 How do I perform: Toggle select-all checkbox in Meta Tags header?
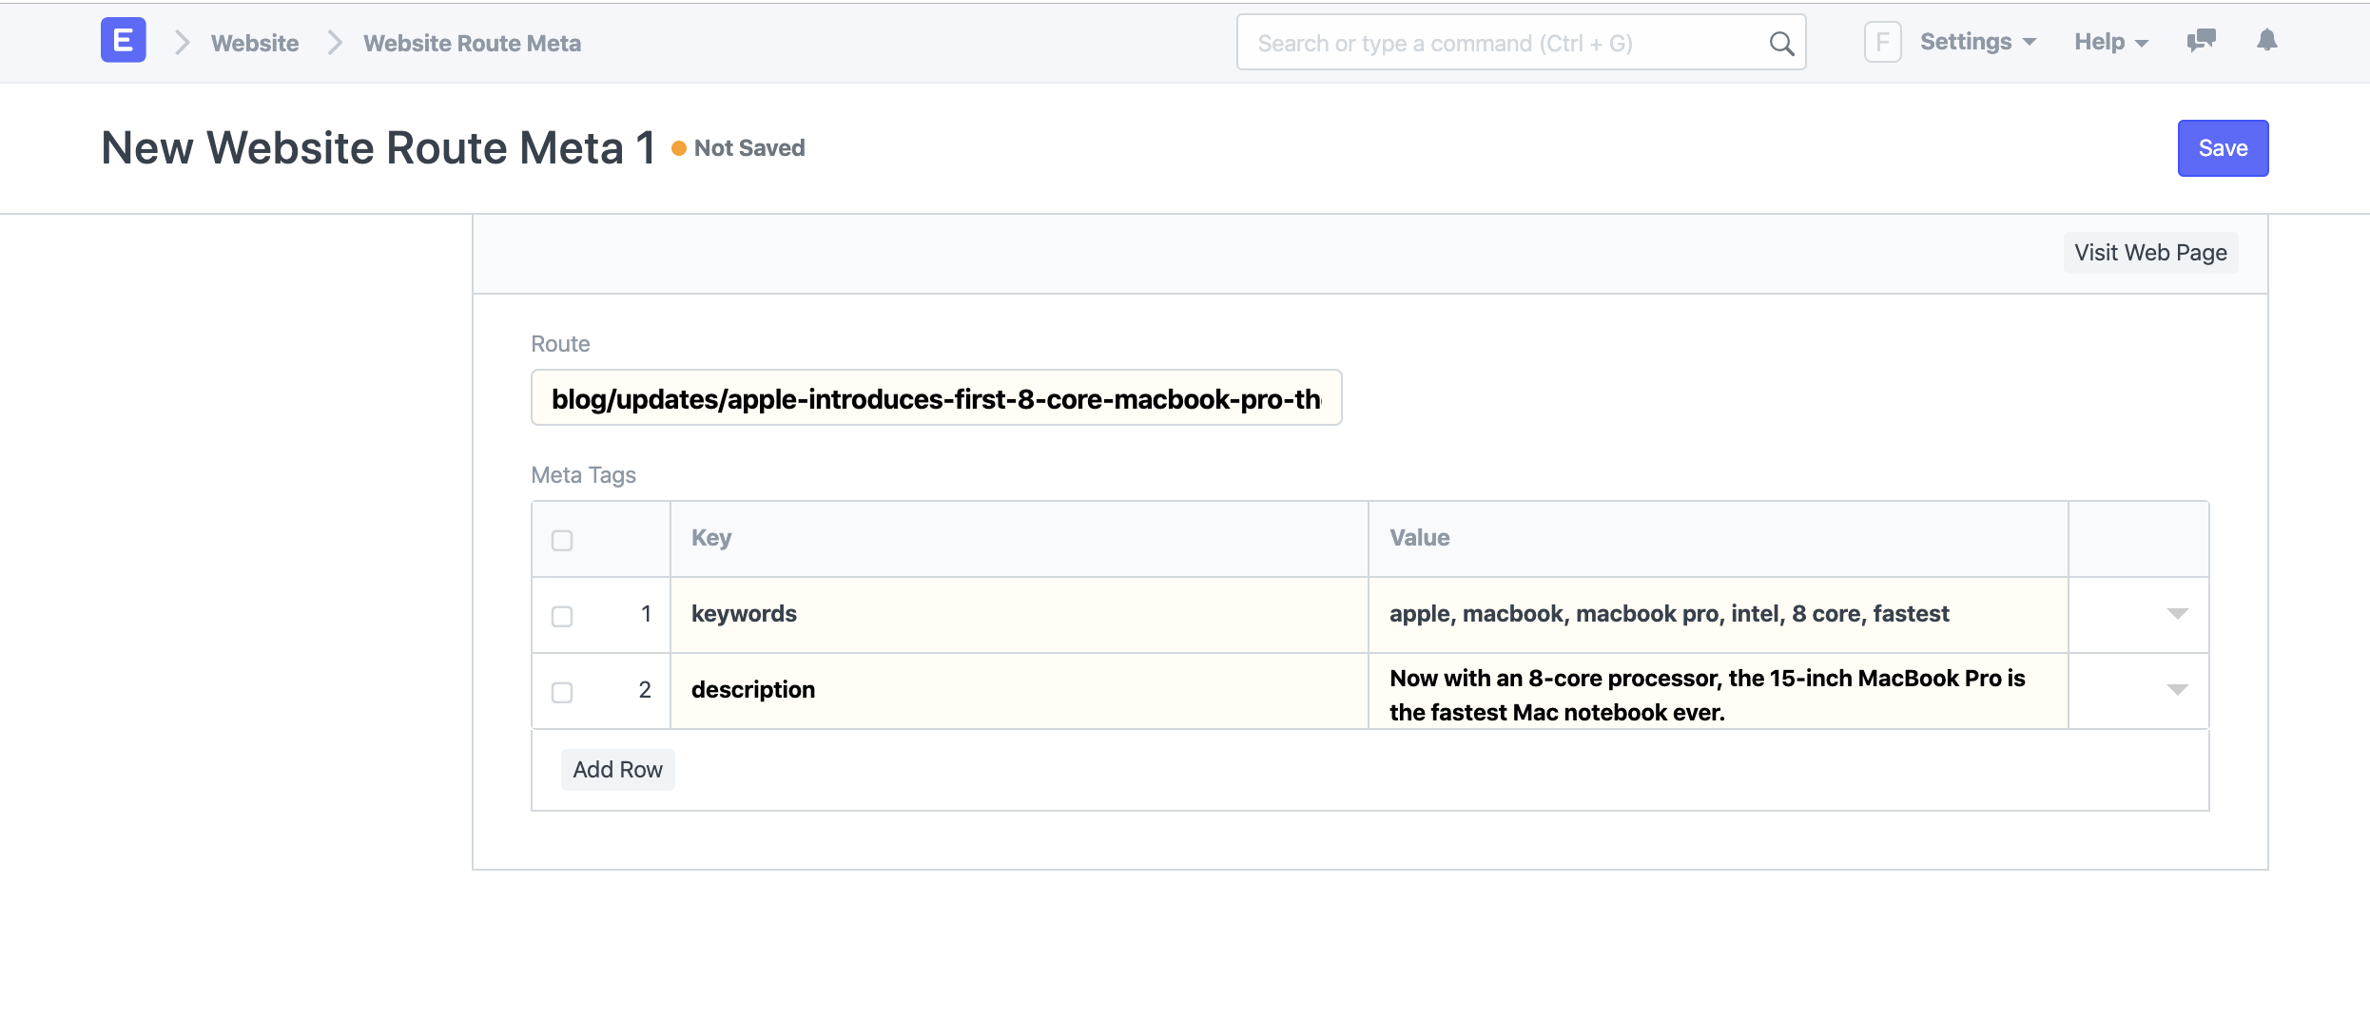pos(562,540)
